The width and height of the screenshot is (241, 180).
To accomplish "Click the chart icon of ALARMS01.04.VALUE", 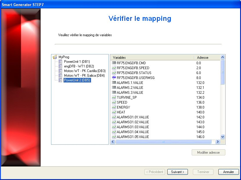I will point(114,132).
